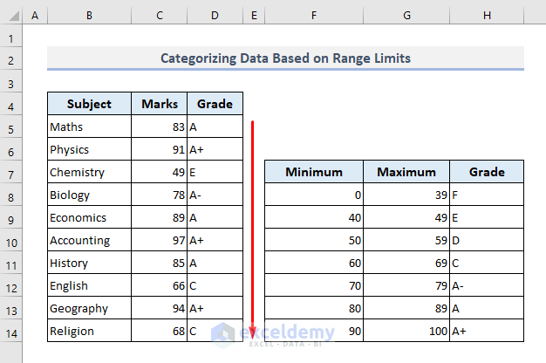Select column D header

click(x=215, y=16)
